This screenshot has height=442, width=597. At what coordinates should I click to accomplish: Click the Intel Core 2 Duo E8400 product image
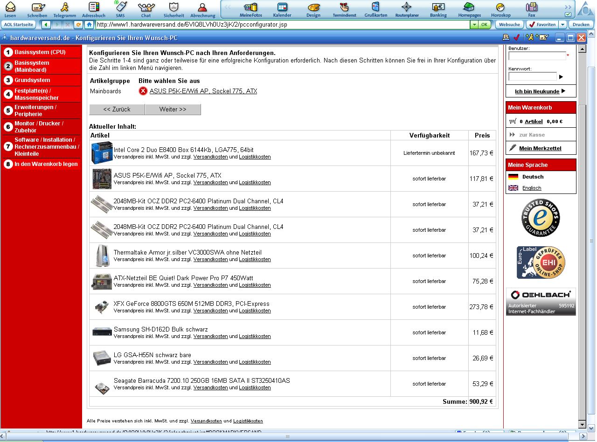tap(102, 153)
